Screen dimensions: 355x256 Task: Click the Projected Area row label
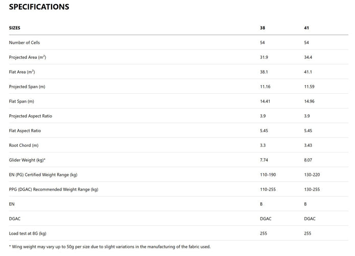28,57
